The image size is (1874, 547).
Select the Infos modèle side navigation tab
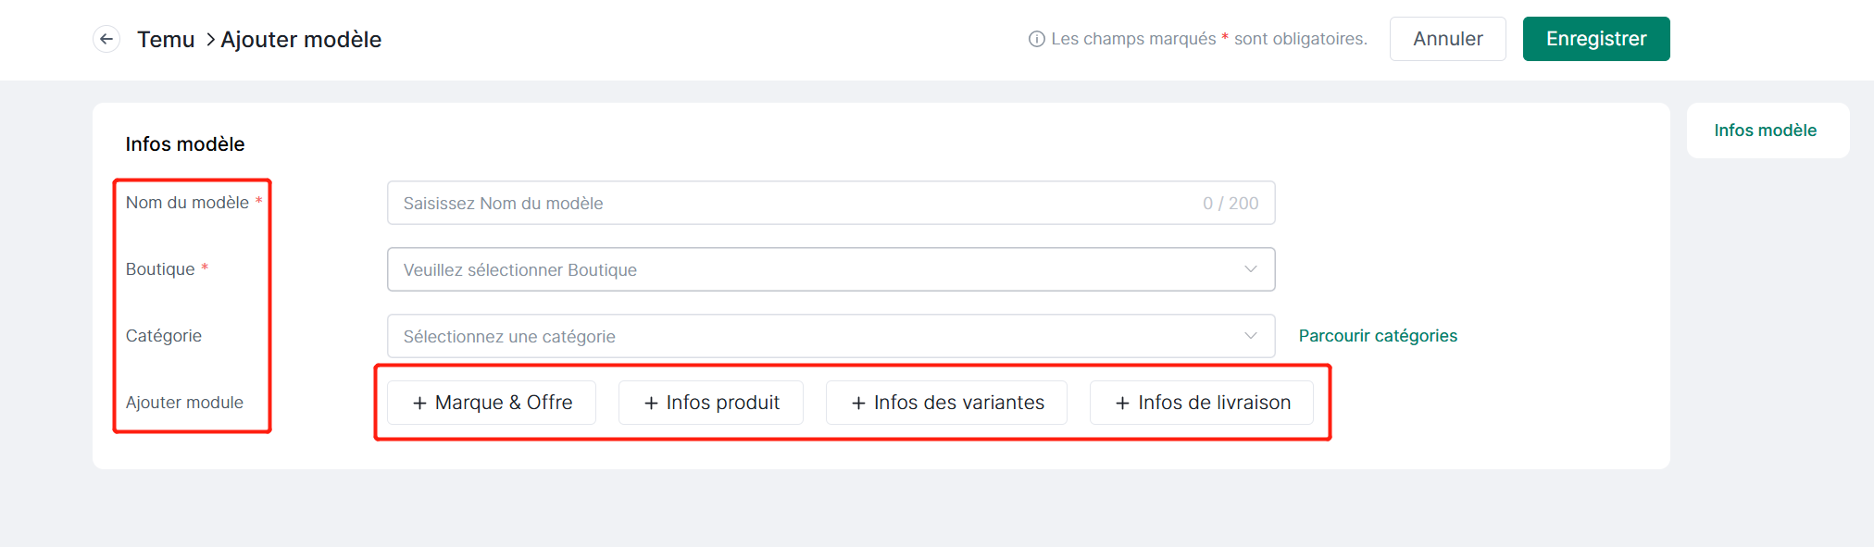[x=1765, y=131]
